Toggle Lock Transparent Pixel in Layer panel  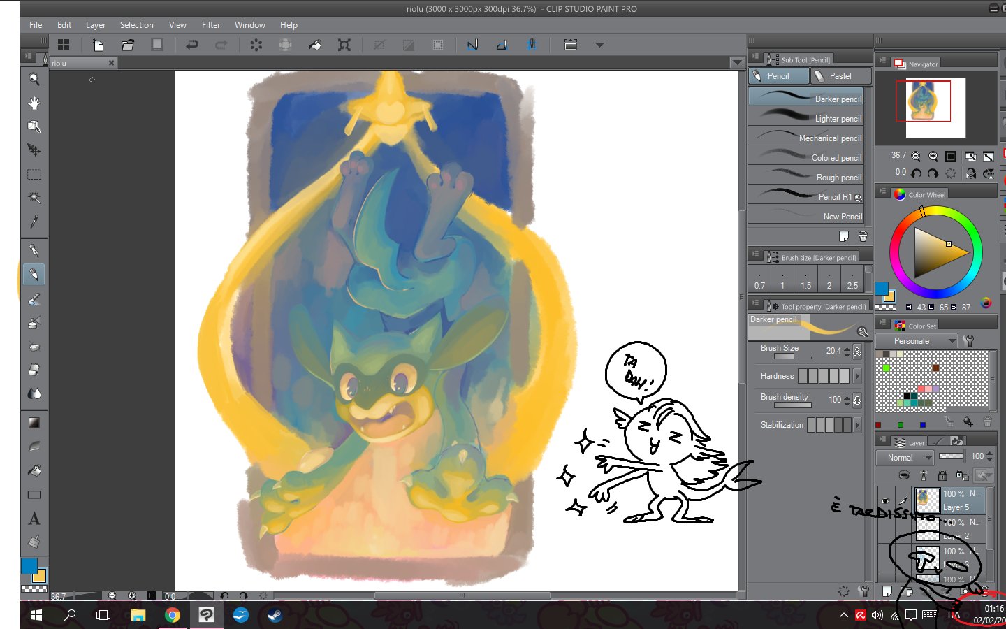[962, 476]
